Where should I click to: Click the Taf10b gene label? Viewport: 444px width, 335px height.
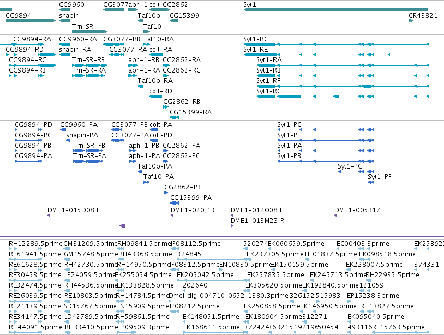pos(149,15)
